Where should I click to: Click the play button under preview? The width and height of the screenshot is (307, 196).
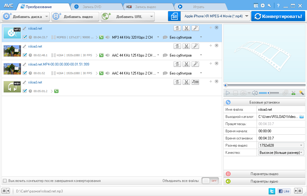point(228,93)
